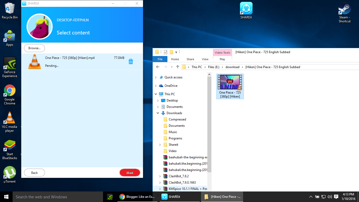The width and height of the screenshot is (359, 202).
Task: Open the Steam desktop shortcut
Action: point(345,12)
